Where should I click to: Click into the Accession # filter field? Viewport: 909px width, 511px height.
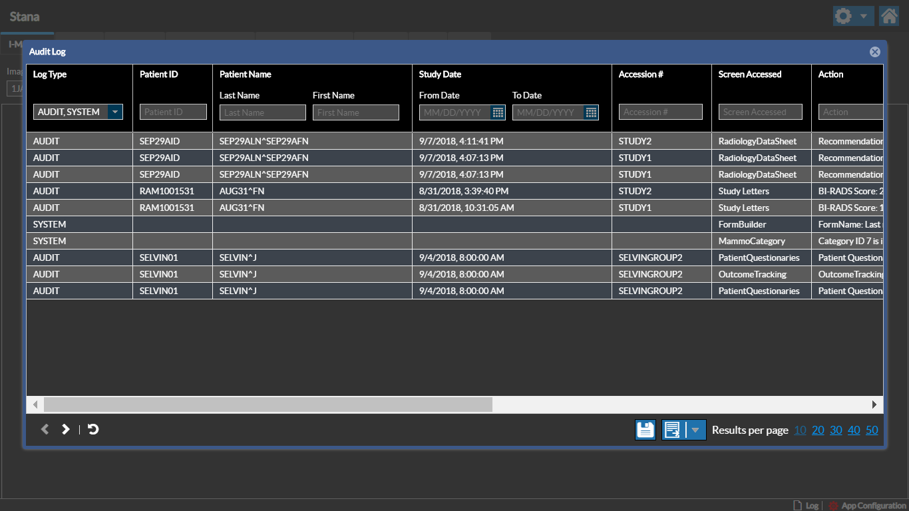(x=660, y=112)
